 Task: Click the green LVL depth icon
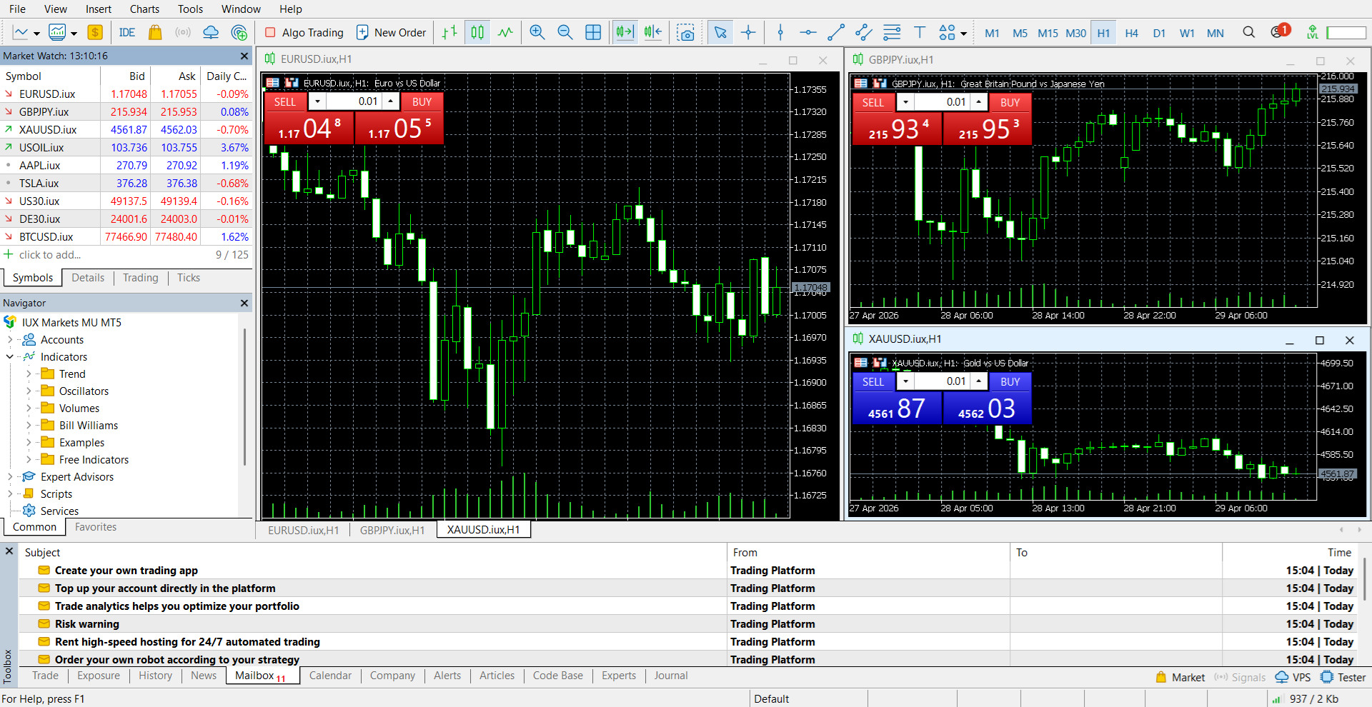pos(1313,32)
